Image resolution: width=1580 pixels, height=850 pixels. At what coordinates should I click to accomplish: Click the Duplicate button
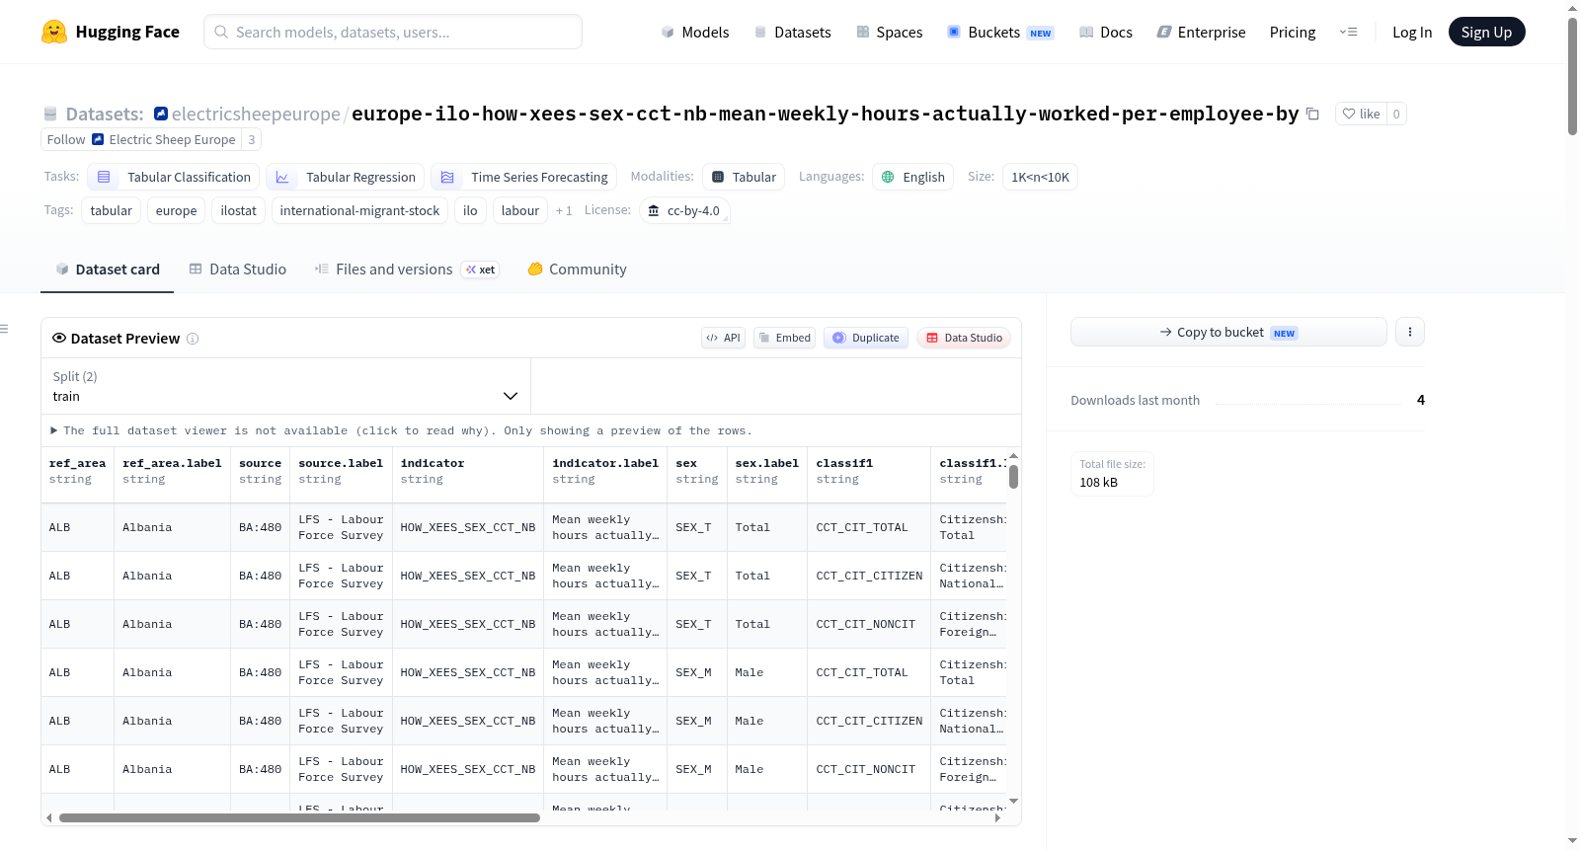coord(866,338)
